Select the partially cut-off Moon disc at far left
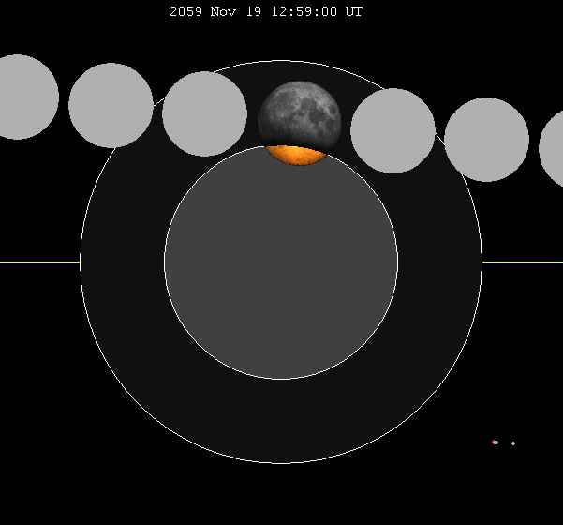 [19, 97]
